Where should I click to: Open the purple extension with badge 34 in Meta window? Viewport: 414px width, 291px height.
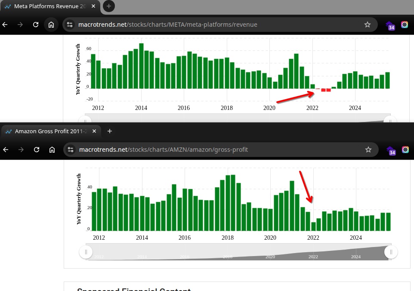[x=390, y=25]
